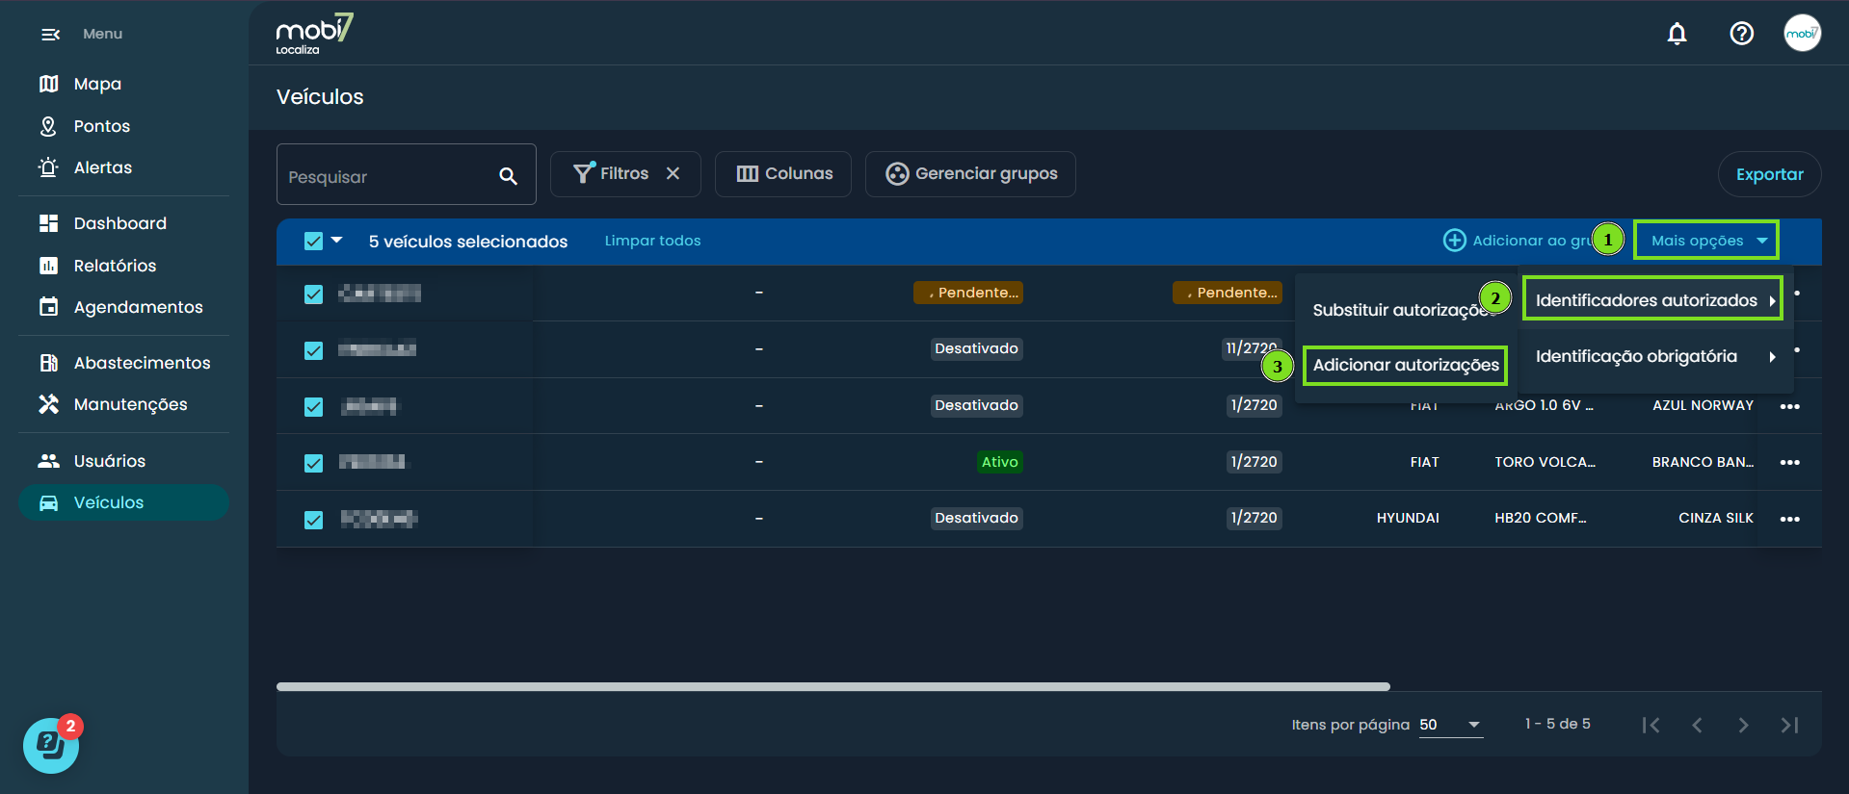Open Alertas in sidebar
Screen dimensions: 1849x794
85,167
